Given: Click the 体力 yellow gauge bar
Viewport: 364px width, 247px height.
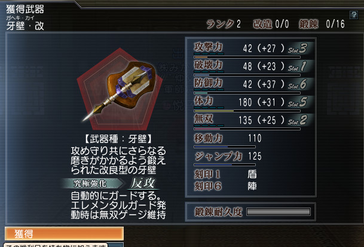Looking at the screenshot, I should (247, 111).
